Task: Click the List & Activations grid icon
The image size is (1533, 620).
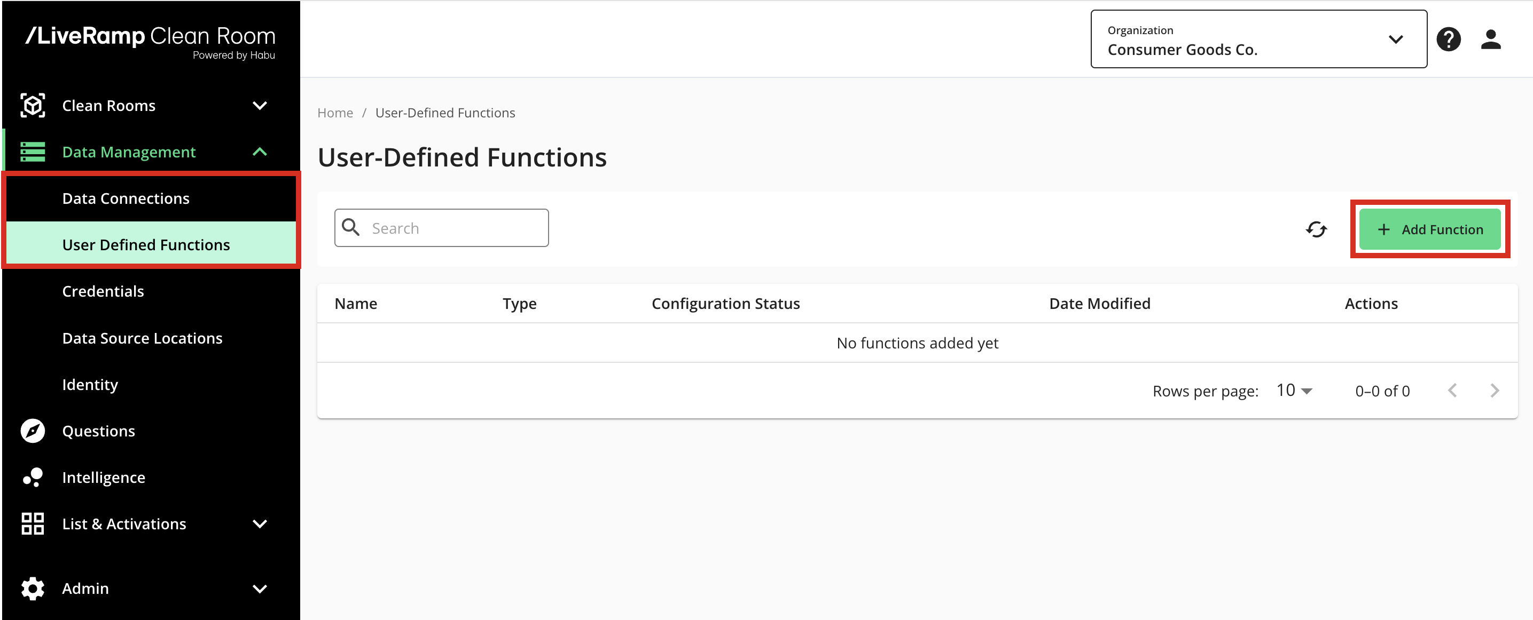Action: click(33, 523)
